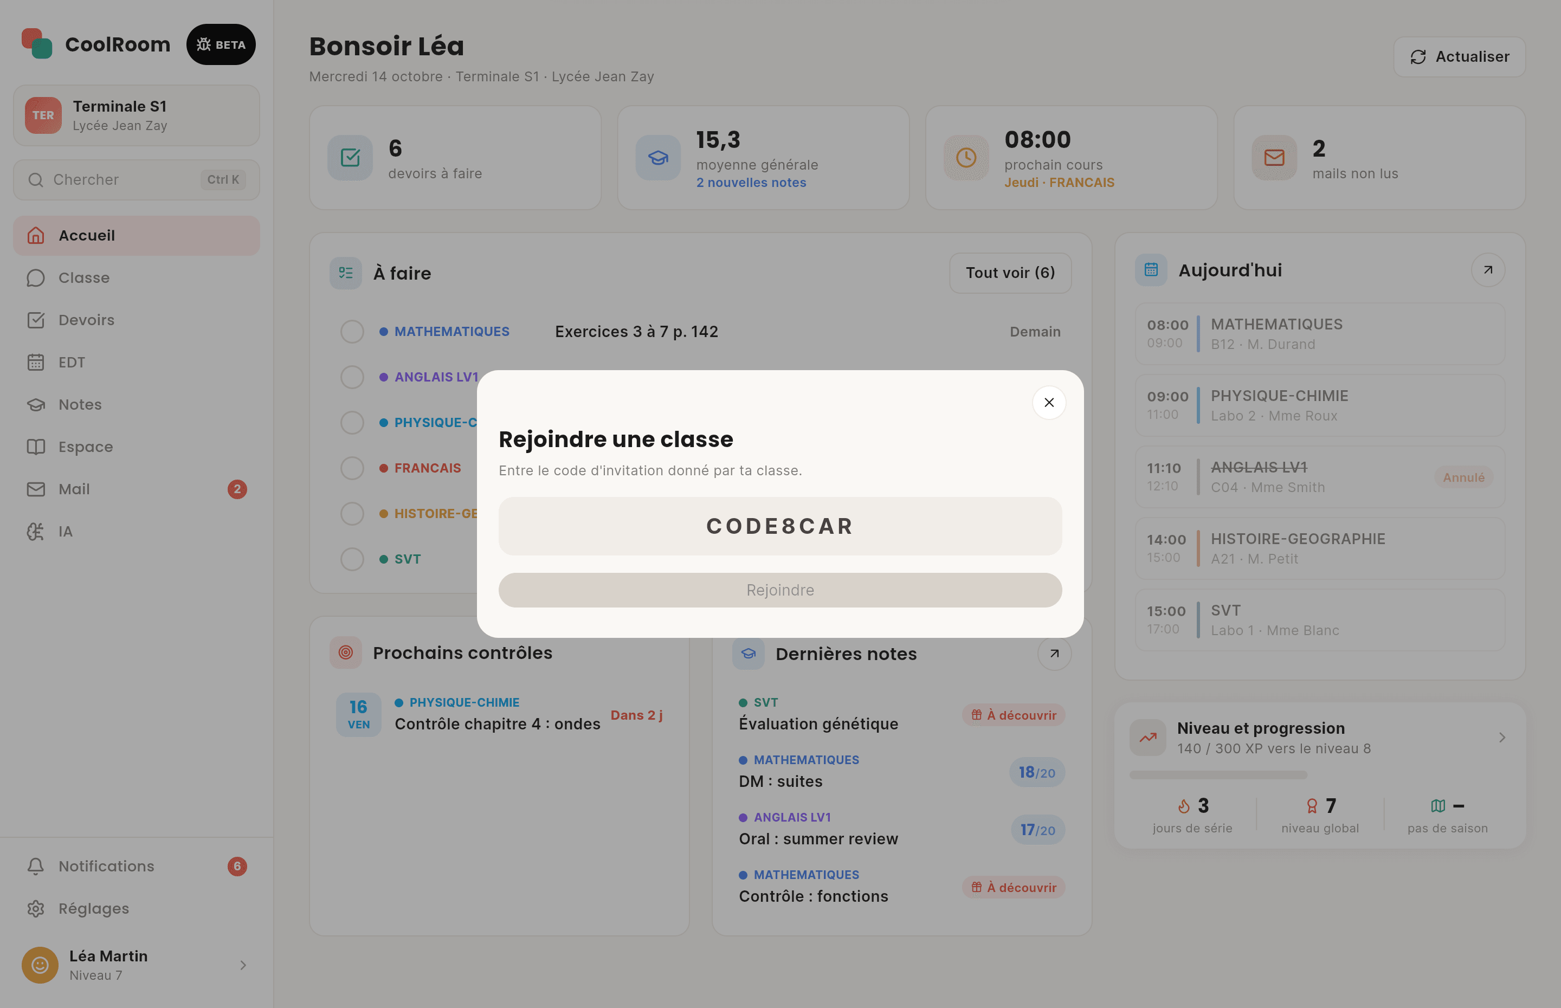Open Contrôle chapitre 4 : ondes item
The image size is (1561, 1008).
click(x=499, y=715)
